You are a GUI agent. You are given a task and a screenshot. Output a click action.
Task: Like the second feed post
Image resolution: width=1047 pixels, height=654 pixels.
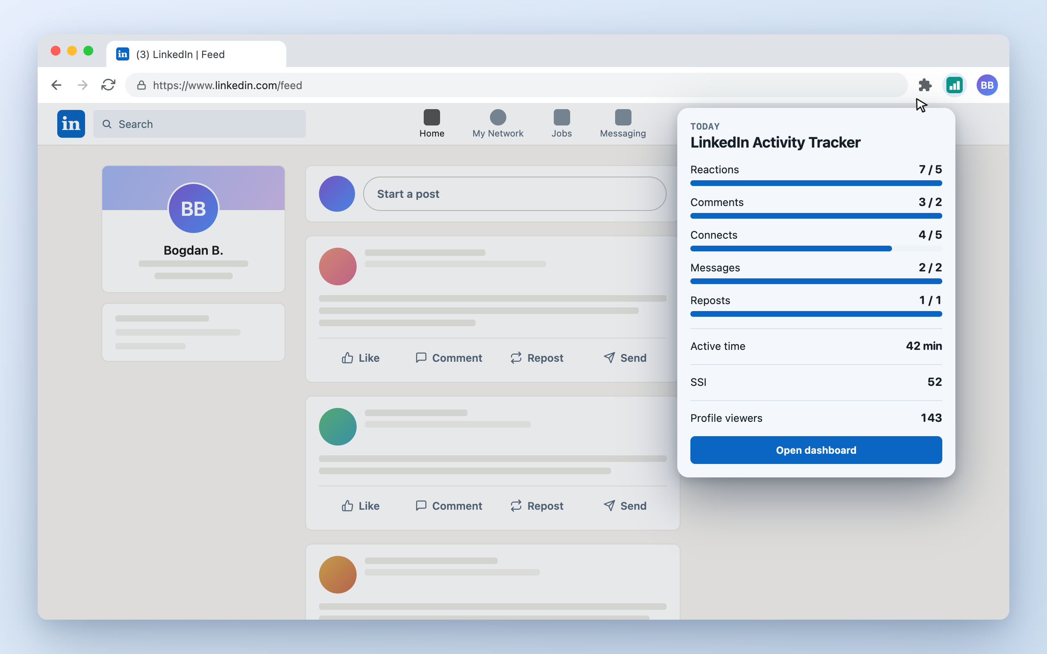pos(360,506)
